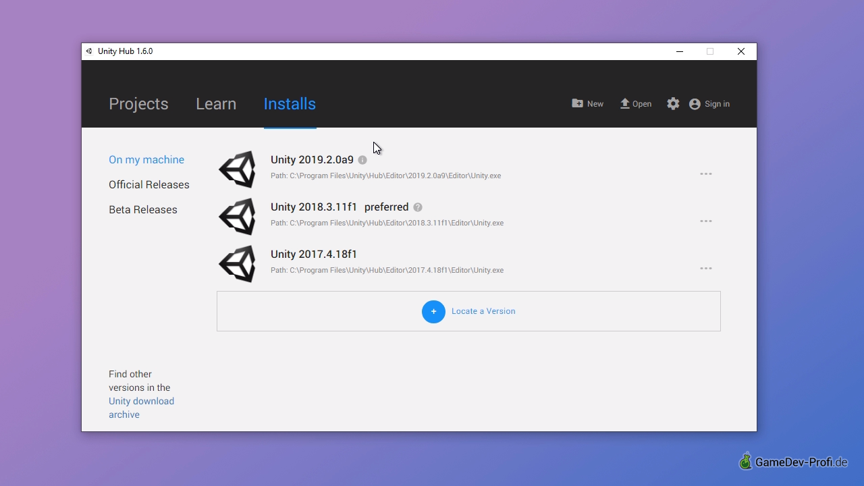This screenshot has width=864, height=486.
Task: Open options menu for Unity 2018.3.11f1
Action: pos(706,221)
